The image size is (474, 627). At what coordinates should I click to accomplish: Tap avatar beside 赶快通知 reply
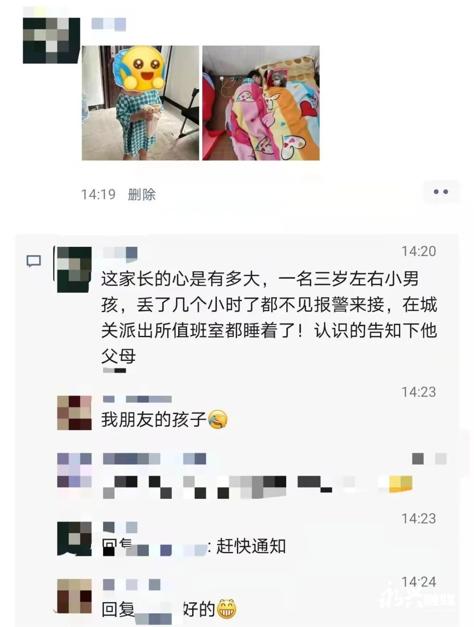tap(75, 539)
